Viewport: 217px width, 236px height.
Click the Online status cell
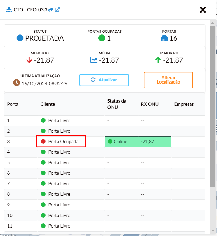(121, 142)
